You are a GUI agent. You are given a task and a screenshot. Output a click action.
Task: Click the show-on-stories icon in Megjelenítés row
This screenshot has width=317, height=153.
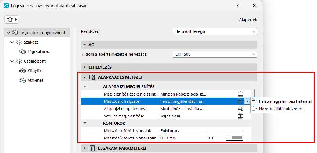240,94
